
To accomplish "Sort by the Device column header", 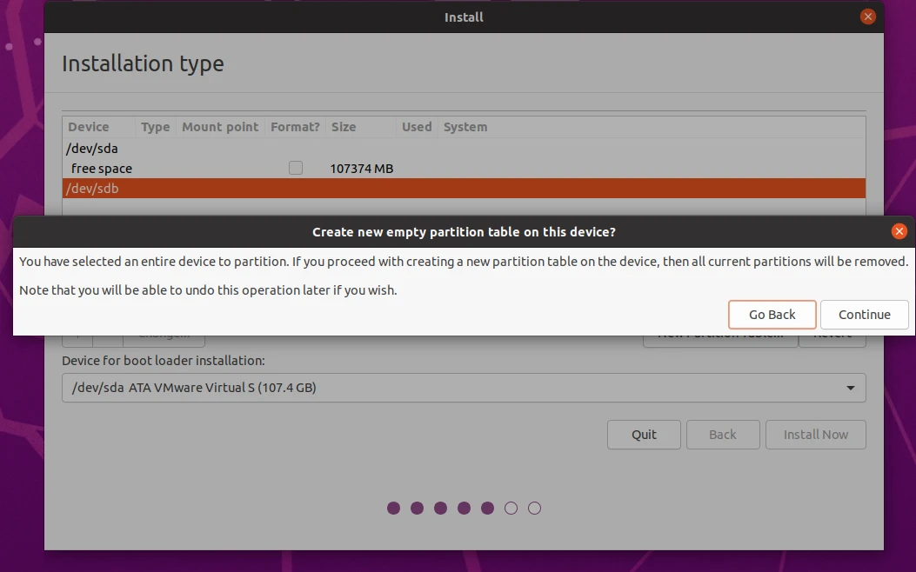I will click(x=89, y=127).
